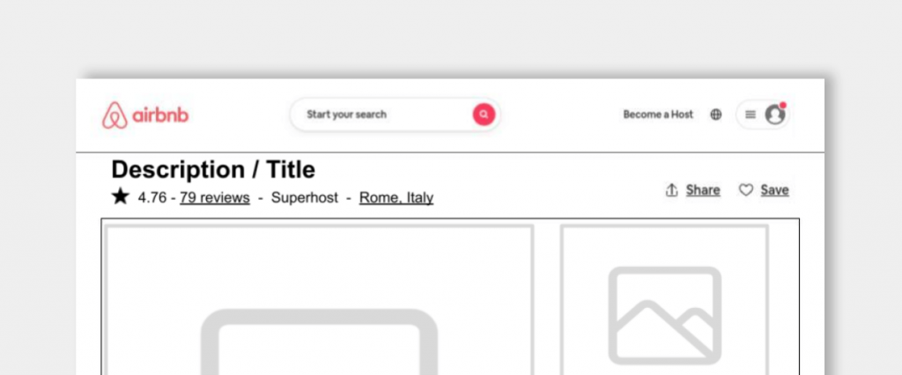This screenshot has height=375, width=902.
Task: Click the "Superhost" label
Action: (x=304, y=198)
